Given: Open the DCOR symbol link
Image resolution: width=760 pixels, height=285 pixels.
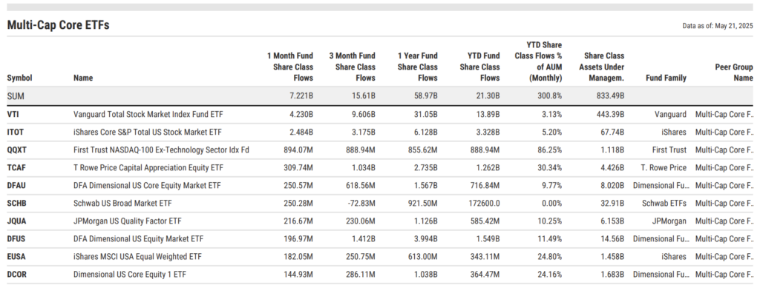Looking at the screenshot, I should point(17,275).
